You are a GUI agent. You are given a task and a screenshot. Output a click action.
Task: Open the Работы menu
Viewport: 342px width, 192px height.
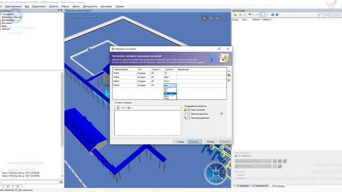[65, 6]
